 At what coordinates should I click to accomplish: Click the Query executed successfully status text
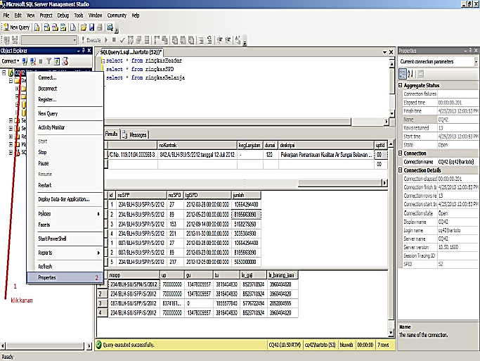[129, 345]
